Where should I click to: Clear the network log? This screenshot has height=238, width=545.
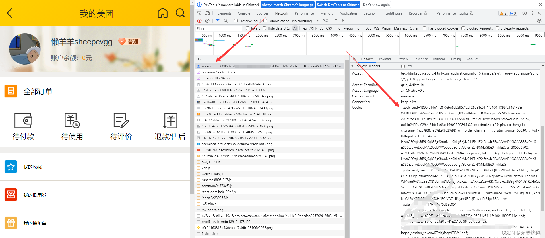click(x=207, y=21)
